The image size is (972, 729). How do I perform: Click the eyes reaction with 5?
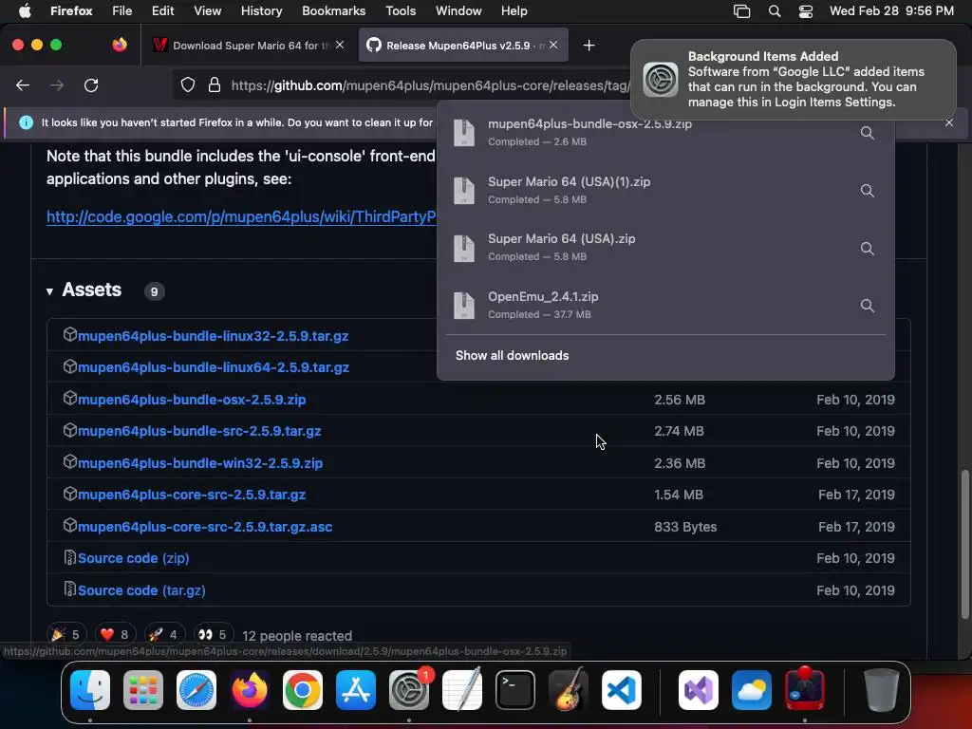(x=213, y=634)
